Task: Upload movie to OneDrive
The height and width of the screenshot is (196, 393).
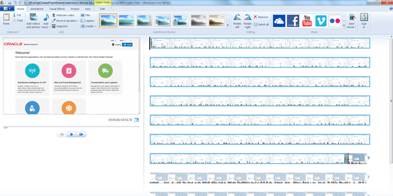Action: [279, 21]
